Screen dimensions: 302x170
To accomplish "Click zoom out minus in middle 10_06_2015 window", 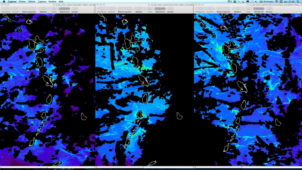I will pos(122,8).
